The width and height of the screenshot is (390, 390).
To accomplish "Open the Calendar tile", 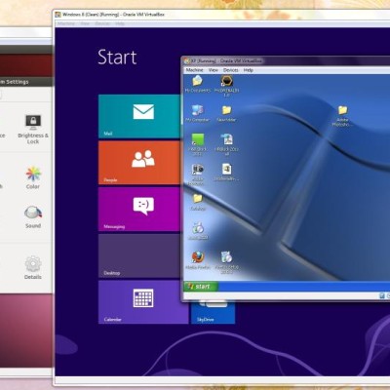I will pos(143,302).
